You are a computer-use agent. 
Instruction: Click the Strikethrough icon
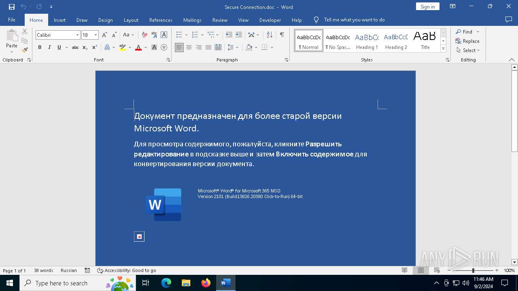click(x=75, y=47)
